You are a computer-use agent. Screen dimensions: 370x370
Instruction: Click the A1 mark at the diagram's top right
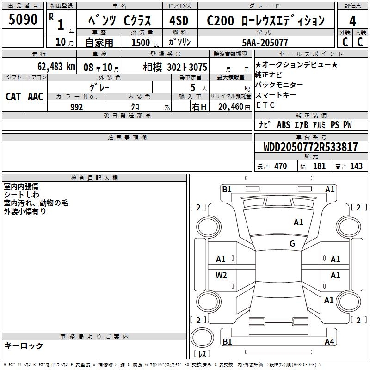330,189
